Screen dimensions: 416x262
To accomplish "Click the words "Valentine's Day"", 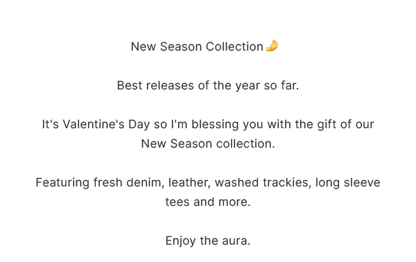I will (x=106, y=124).
